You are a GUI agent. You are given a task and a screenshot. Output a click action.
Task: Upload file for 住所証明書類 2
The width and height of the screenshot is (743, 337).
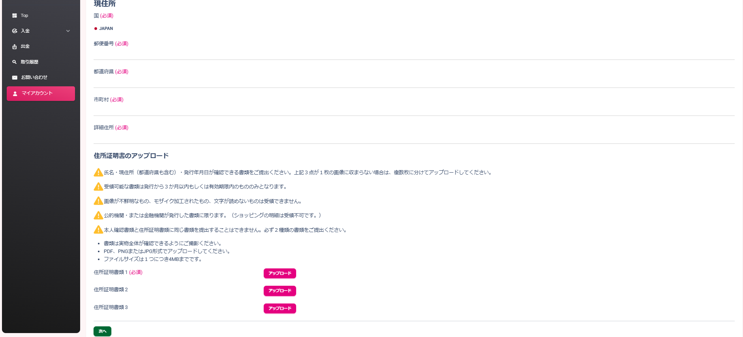280,291
